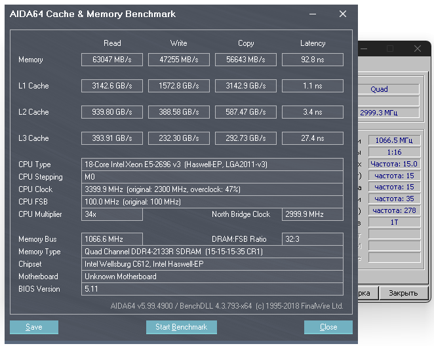Select the Memory Latency value field
434x346 pixels.
(313, 60)
